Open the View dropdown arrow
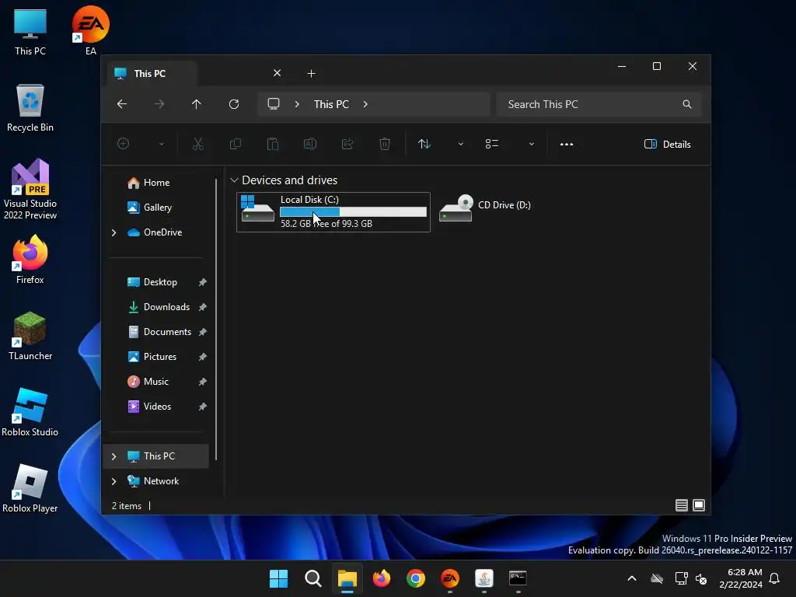Viewport: 796px width, 597px height. tap(532, 144)
